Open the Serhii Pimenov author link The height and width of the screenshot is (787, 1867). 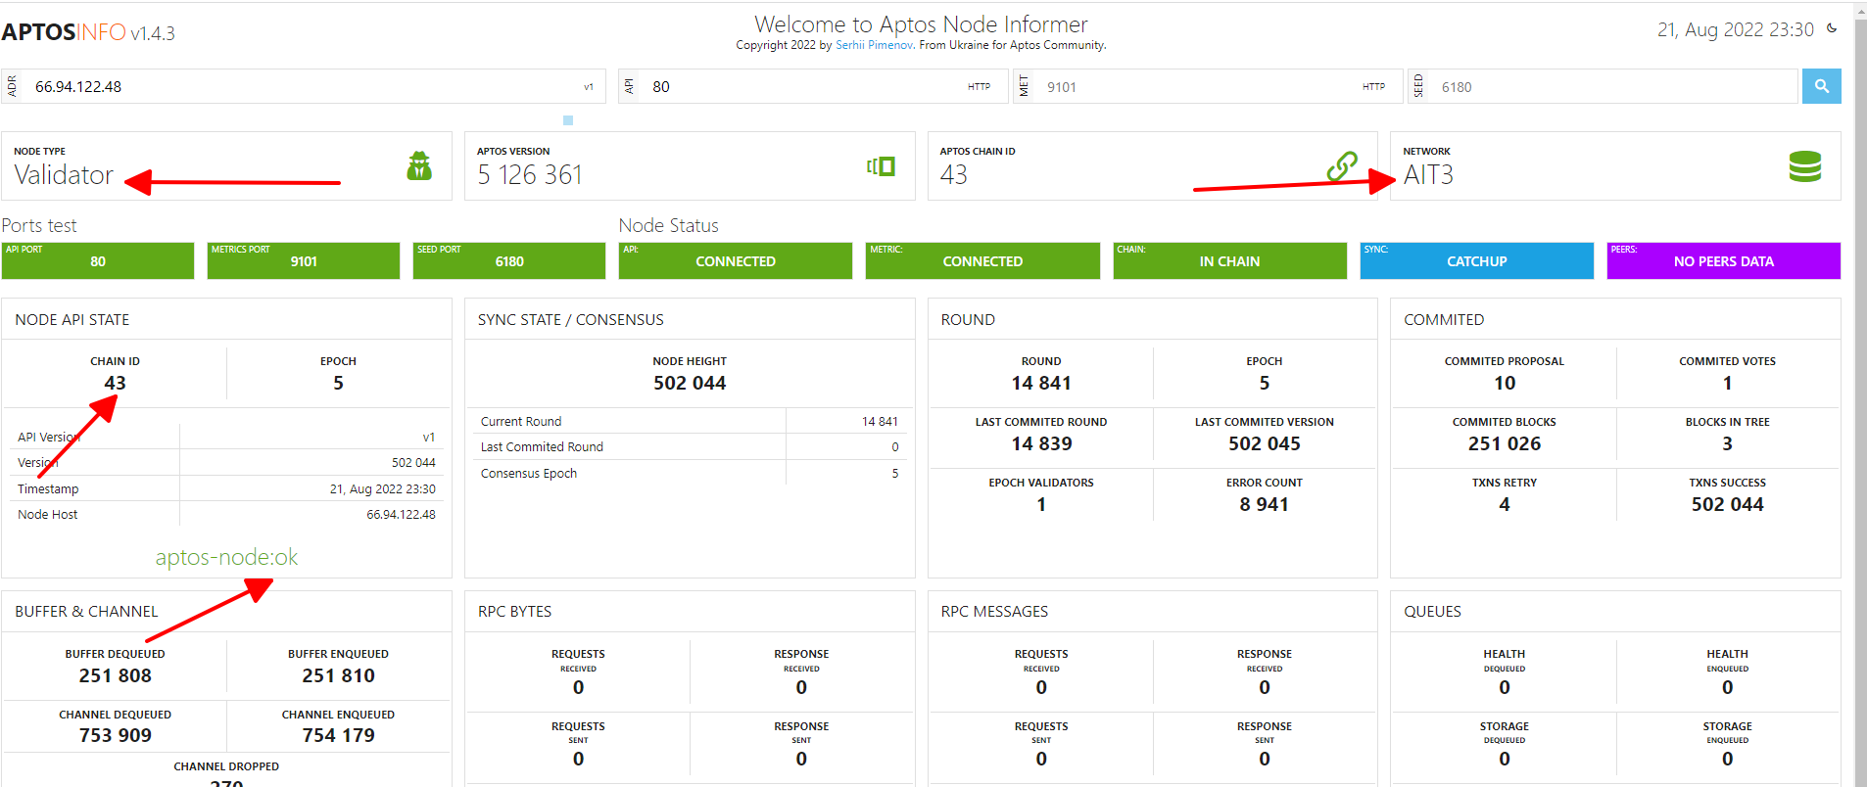(x=874, y=45)
